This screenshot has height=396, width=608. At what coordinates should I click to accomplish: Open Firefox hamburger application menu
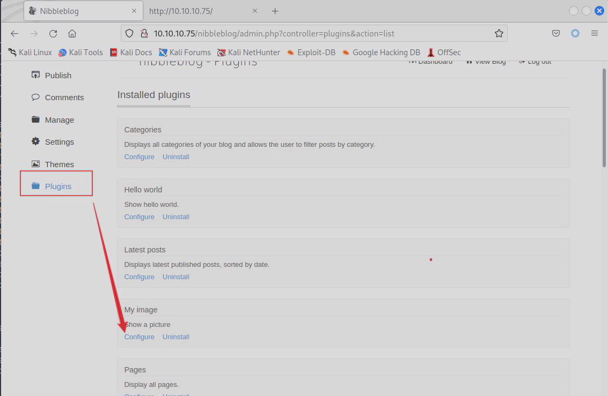pyautogui.click(x=595, y=33)
